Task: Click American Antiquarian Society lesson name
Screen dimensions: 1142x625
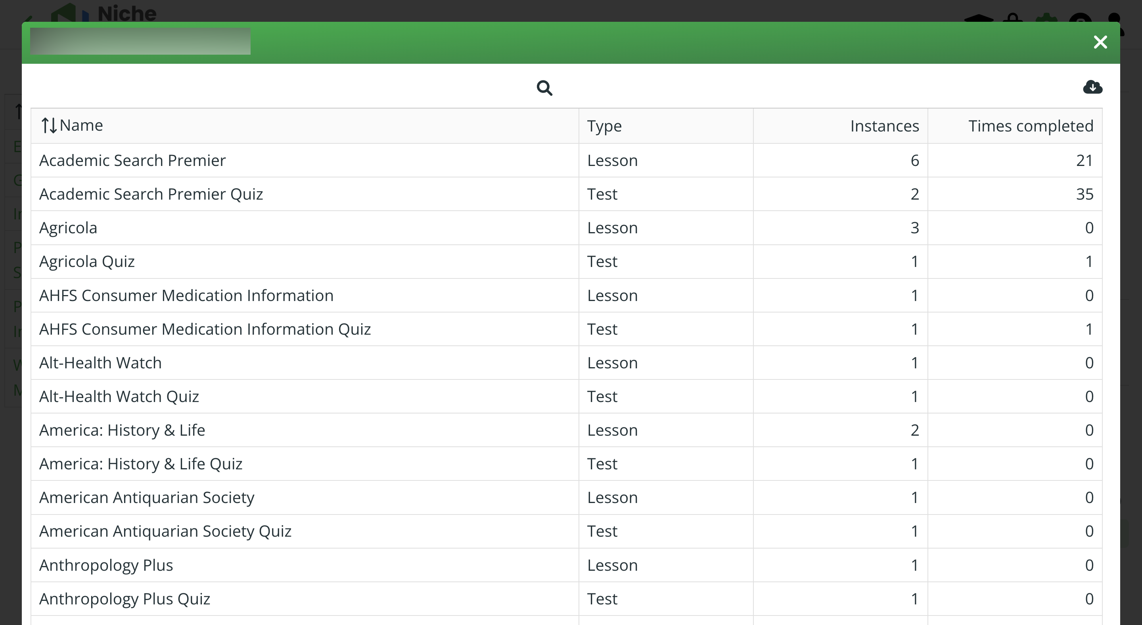Action: tap(147, 497)
